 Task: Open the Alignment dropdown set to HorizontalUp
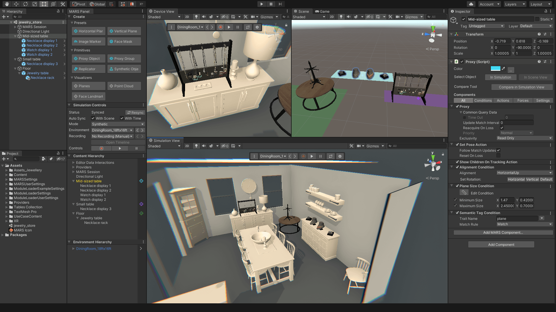coord(524,173)
